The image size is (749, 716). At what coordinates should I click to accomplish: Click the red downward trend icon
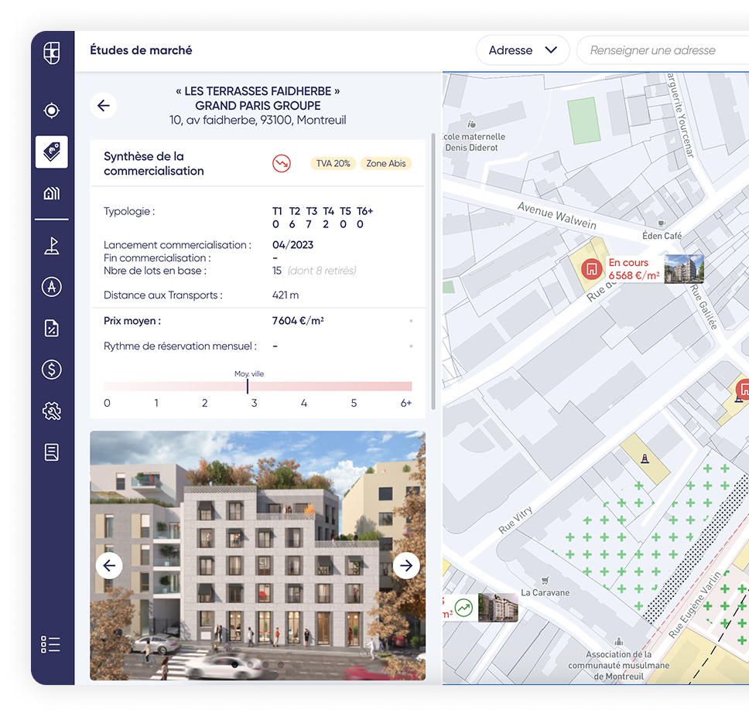tap(281, 163)
